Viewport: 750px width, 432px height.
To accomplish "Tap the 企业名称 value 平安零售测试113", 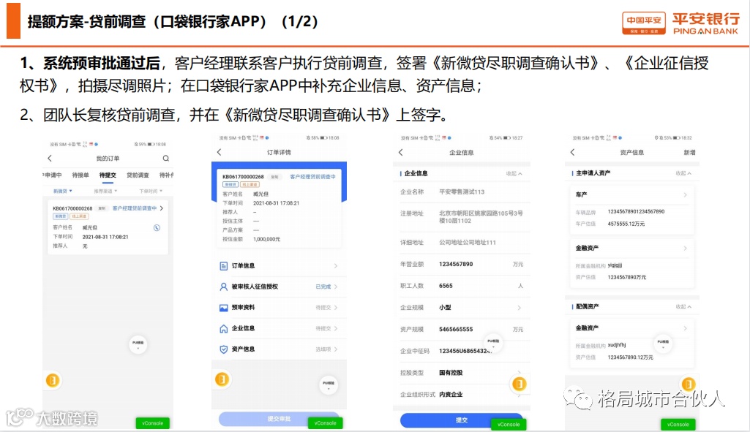I will [x=462, y=192].
